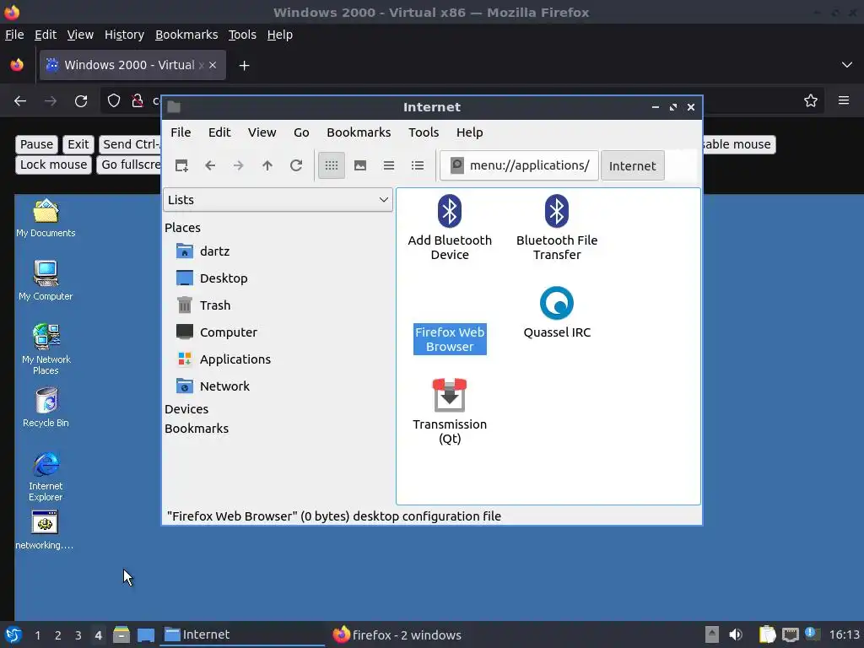The height and width of the screenshot is (648, 864).
Task: Go forward in the file manager
Action: [238, 165]
